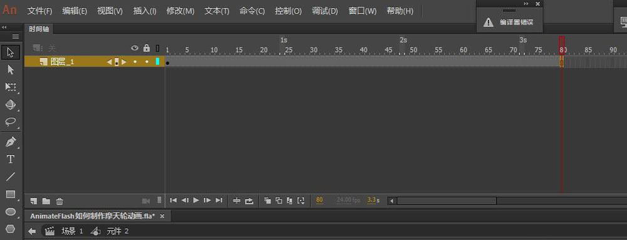Pick the PolyStar hexagon tool
The width and height of the screenshot is (627, 240).
11,229
